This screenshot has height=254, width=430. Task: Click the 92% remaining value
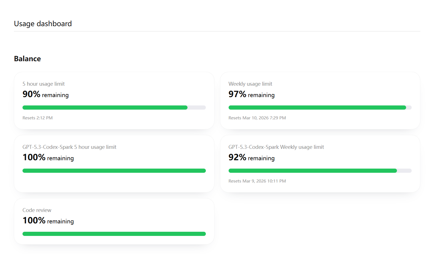click(251, 158)
